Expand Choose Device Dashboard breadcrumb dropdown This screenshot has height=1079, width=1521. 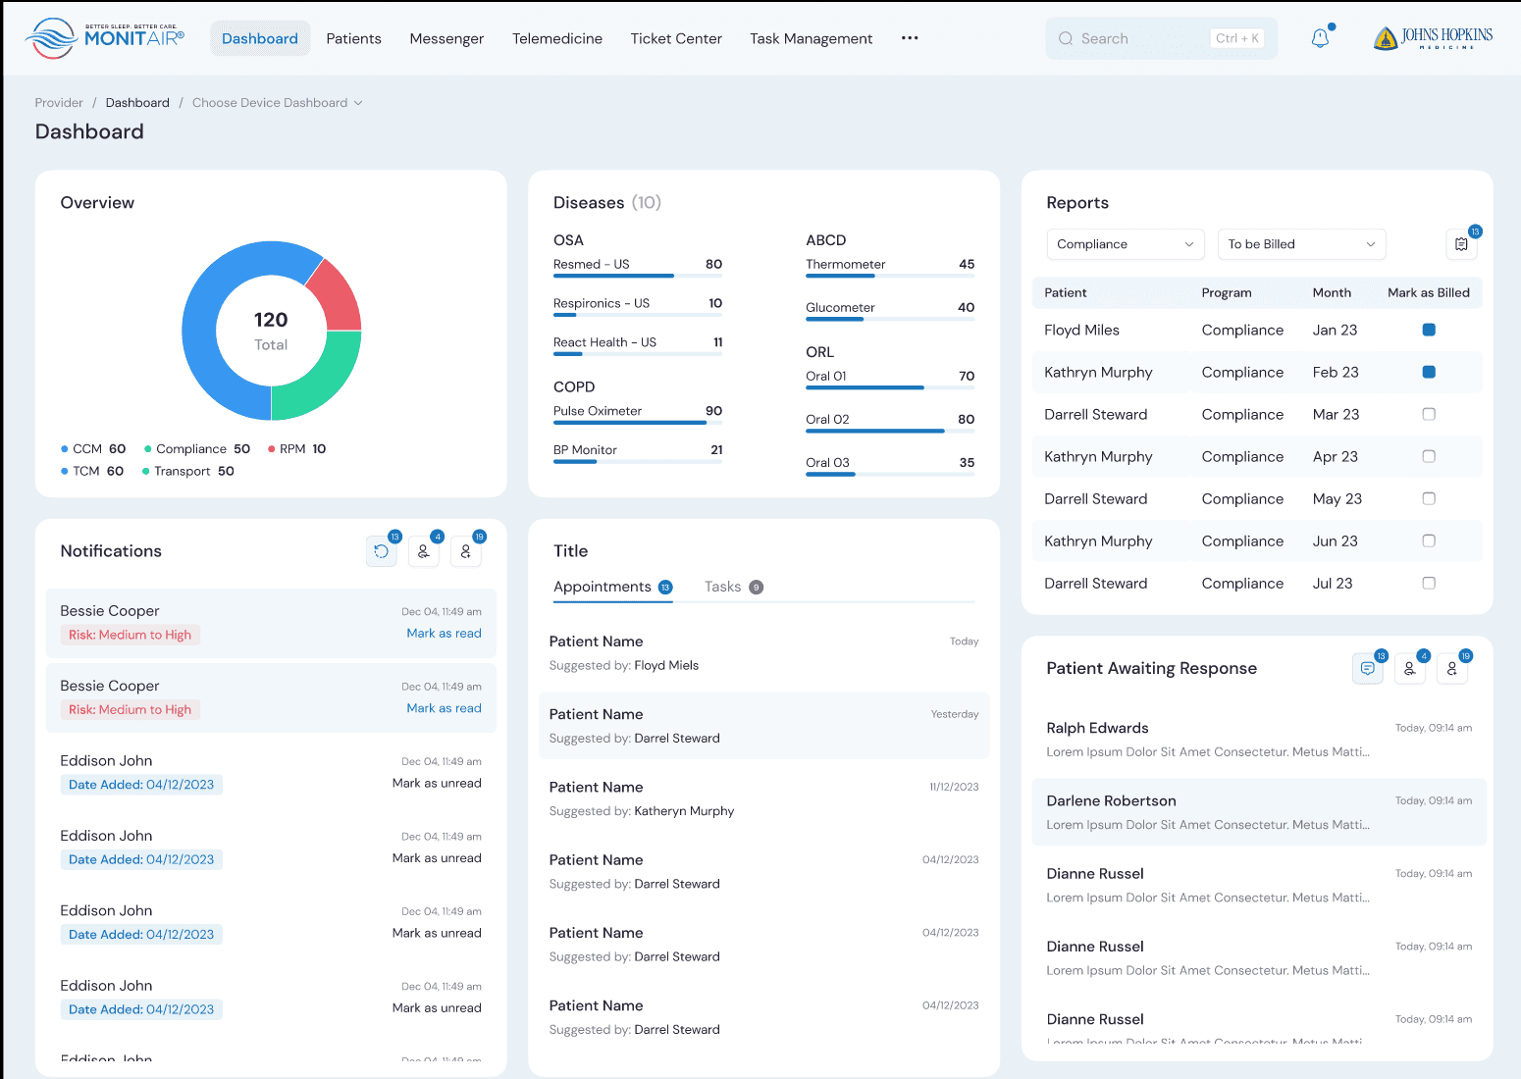pos(278,103)
